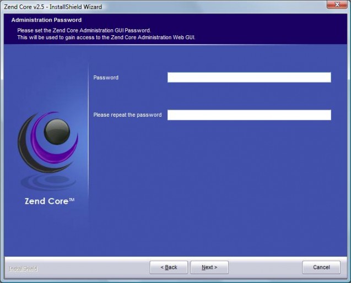The width and height of the screenshot is (351, 283).
Task: Click the "Please repeat the password" label
Action: [x=127, y=115]
